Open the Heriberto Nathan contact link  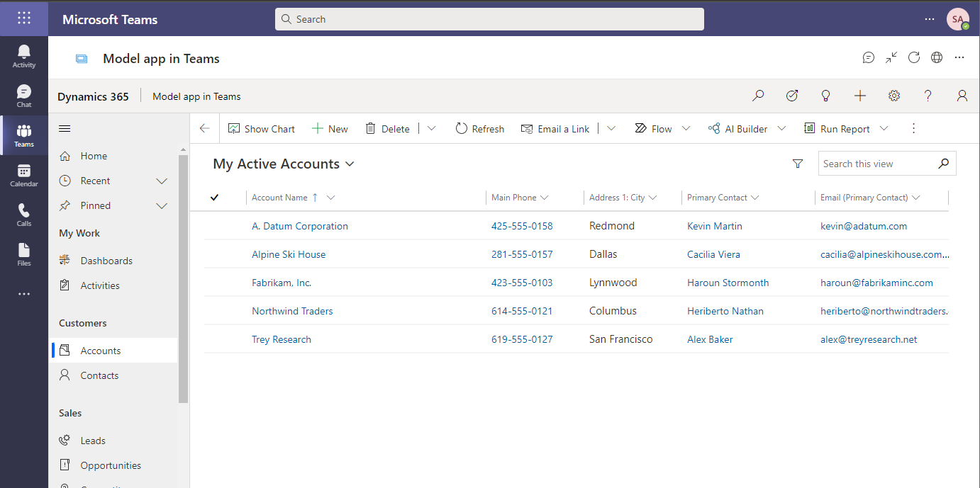(725, 311)
